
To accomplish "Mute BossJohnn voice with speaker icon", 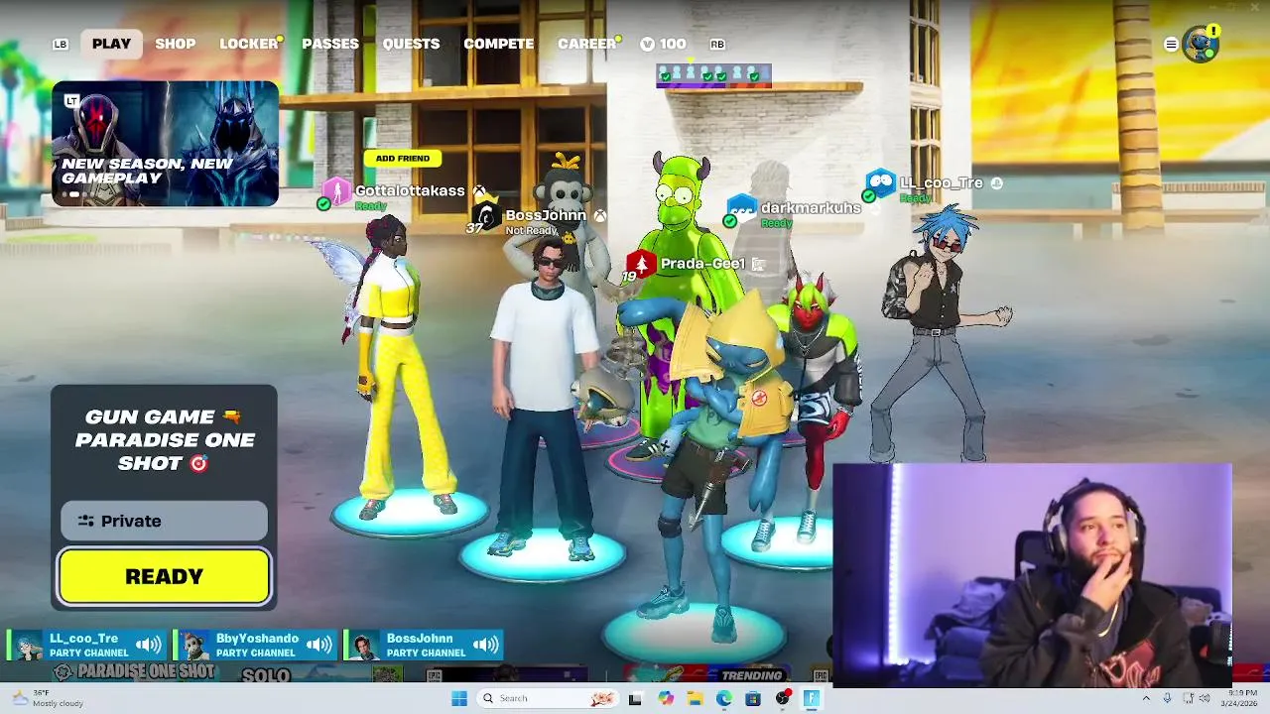I will 485,646.
